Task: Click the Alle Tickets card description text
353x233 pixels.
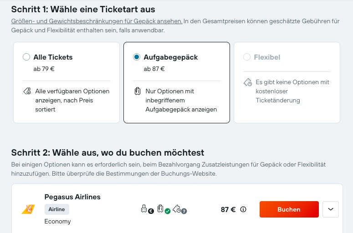Action: point(72,100)
